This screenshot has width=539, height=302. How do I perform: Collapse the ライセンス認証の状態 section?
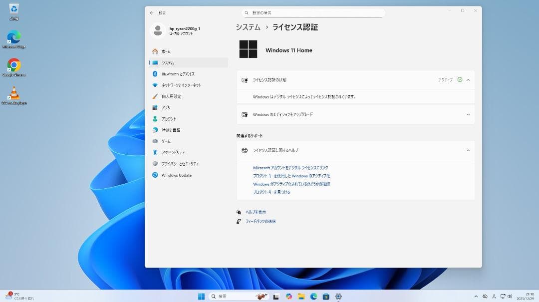point(468,79)
